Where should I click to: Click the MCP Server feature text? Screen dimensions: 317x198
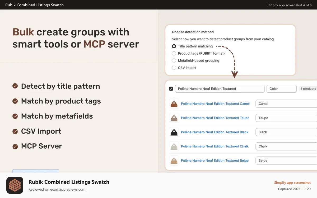point(41,146)
